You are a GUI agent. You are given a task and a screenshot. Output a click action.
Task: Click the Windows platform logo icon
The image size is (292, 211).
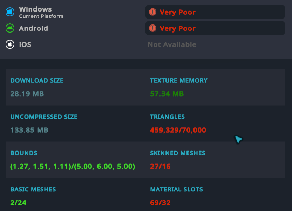10,12
